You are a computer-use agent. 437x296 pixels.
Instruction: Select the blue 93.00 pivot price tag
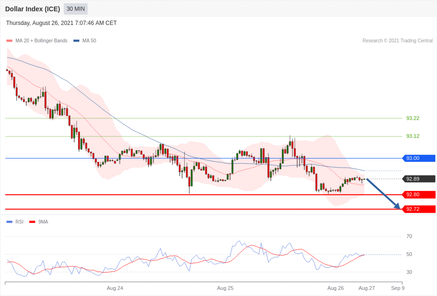pyautogui.click(x=419, y=158)
